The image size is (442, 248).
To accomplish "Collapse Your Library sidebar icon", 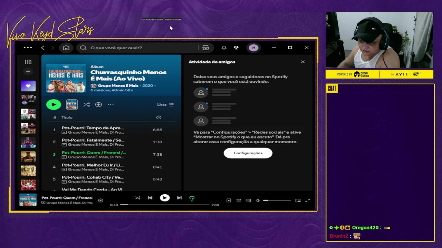I will click(x=28, y=62).
